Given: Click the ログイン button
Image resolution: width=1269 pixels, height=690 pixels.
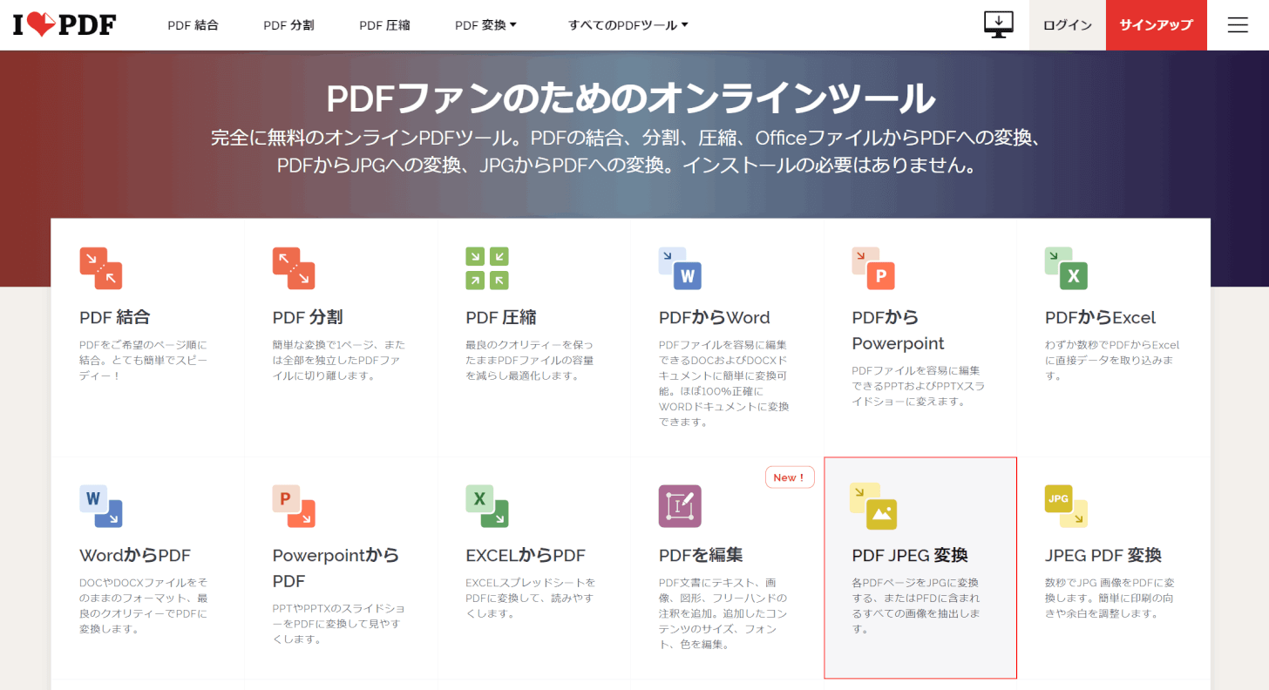Looking at the screenshot, I should tap(1068, 25).
